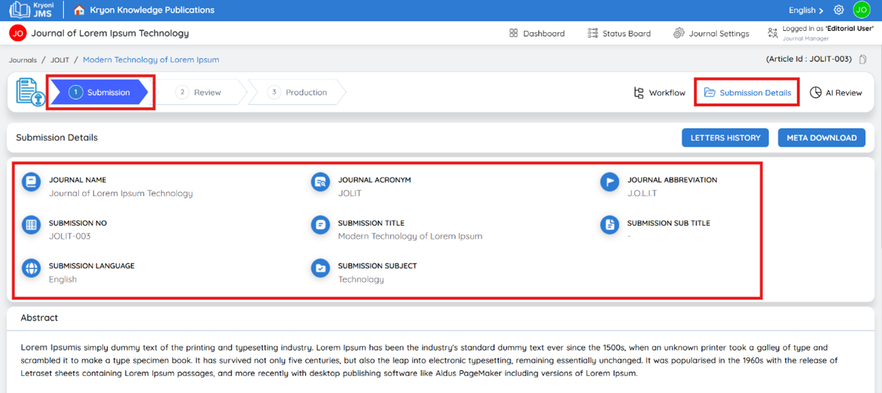This screenshot has height=393, width=882.
Task: Click the journal acronym value JOLIT
Action: tap(349, 193)
